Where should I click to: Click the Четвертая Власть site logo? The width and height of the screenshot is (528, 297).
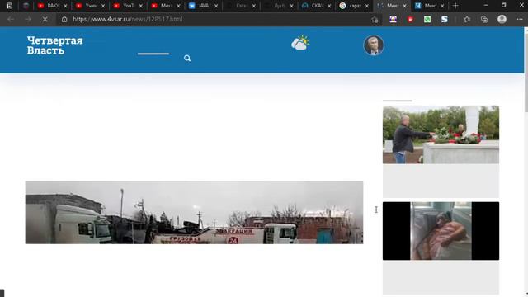click(x=55, y=45)
